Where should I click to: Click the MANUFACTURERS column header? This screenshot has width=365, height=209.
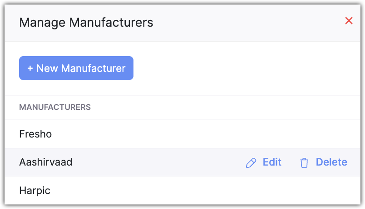point(55,107)
